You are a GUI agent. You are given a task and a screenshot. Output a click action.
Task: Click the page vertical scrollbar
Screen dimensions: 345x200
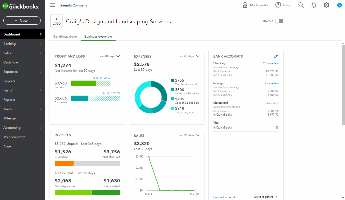(343, 85)
